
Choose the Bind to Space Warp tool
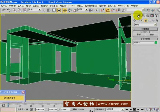point(25,10)
